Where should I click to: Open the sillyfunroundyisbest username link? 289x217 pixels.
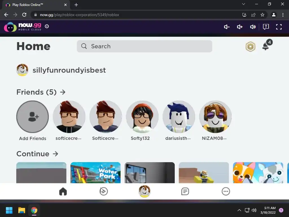(69, 70)
